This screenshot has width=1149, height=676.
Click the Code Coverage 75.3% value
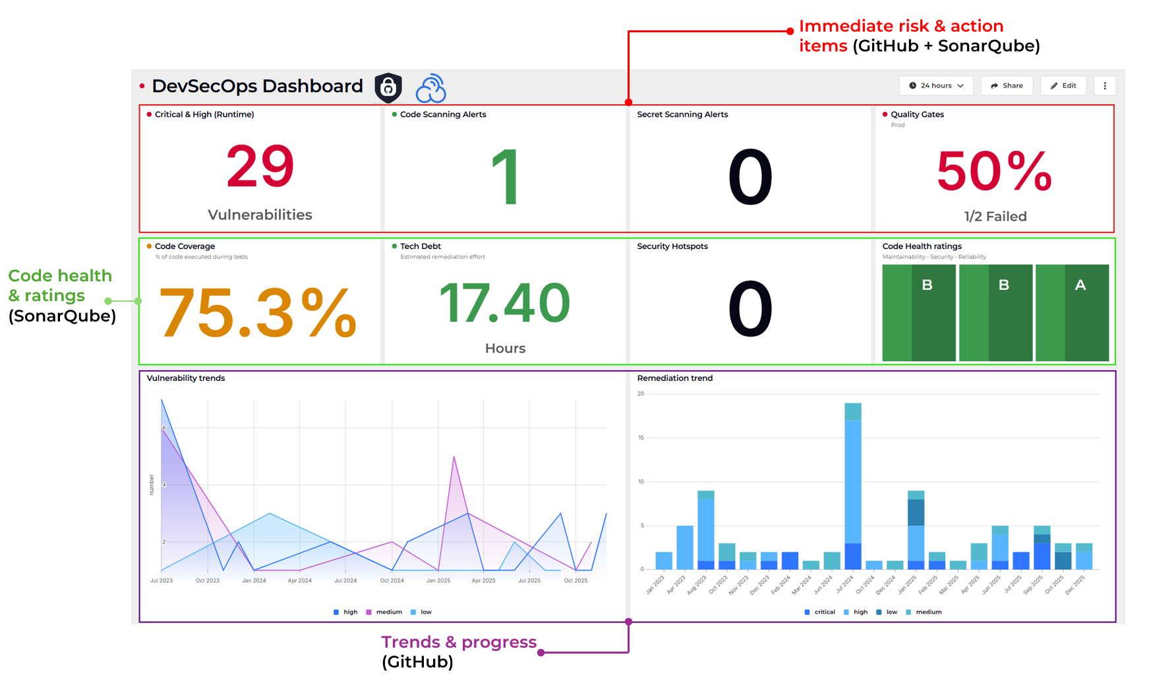pyautogui.click(x=258, y=312)
